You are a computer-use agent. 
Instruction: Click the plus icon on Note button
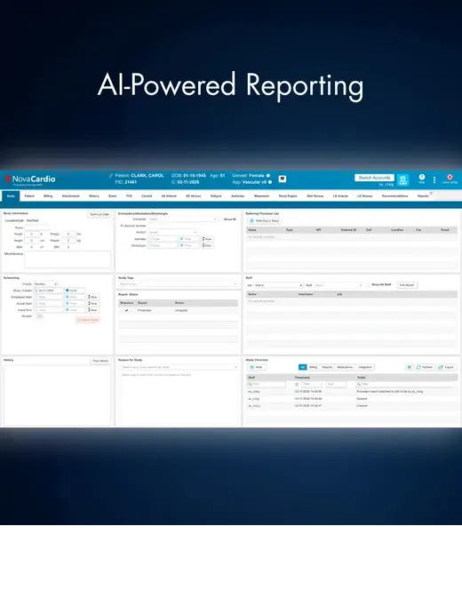[252, 367]
